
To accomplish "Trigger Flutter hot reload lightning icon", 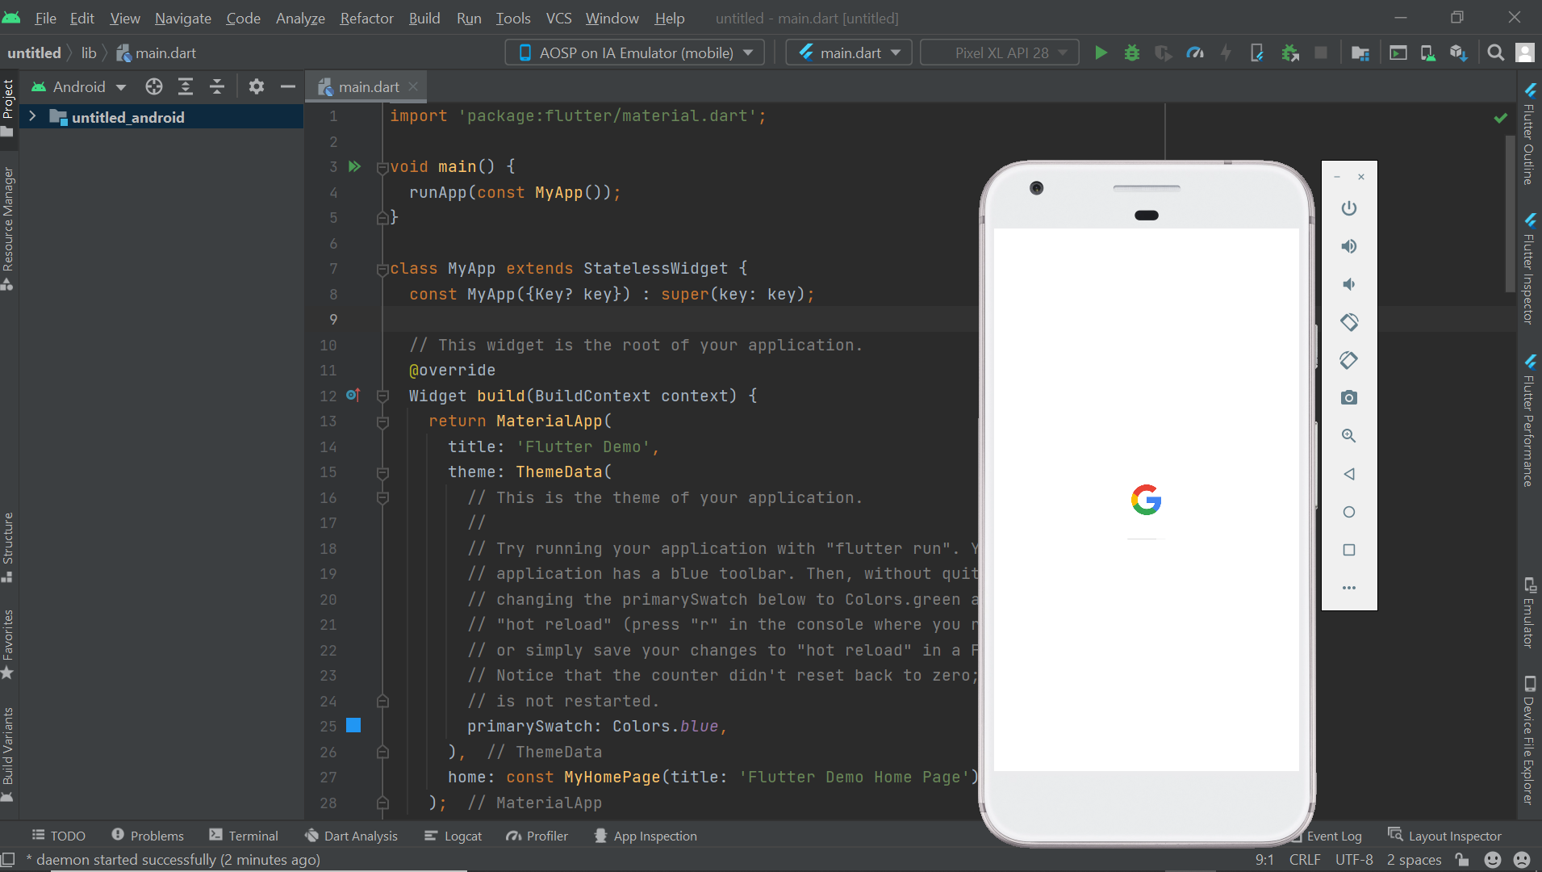I will 1226,53.
